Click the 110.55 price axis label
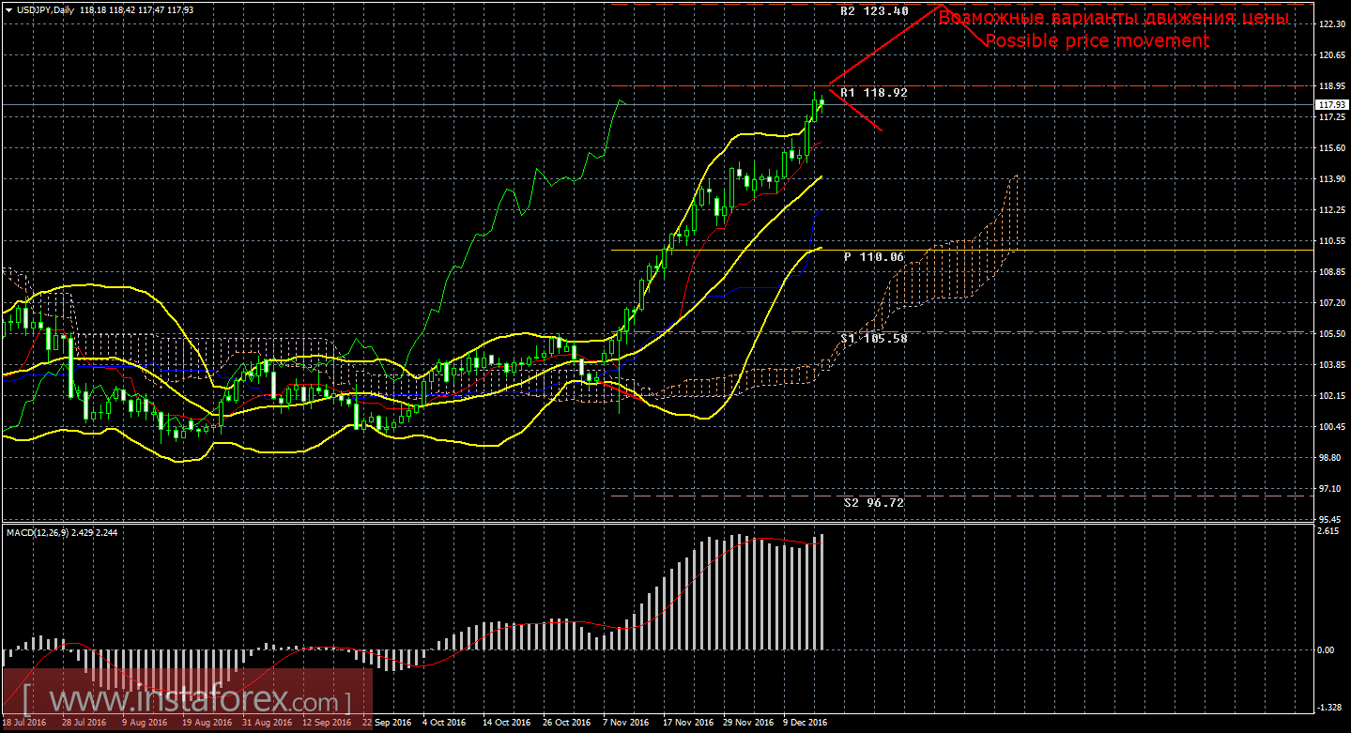Screen dimensions: 1351x733 [1332, 241]
